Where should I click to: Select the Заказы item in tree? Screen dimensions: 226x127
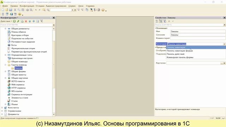(x=18, y=68)
